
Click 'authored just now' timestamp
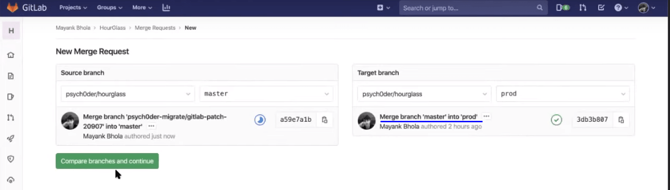150,136
